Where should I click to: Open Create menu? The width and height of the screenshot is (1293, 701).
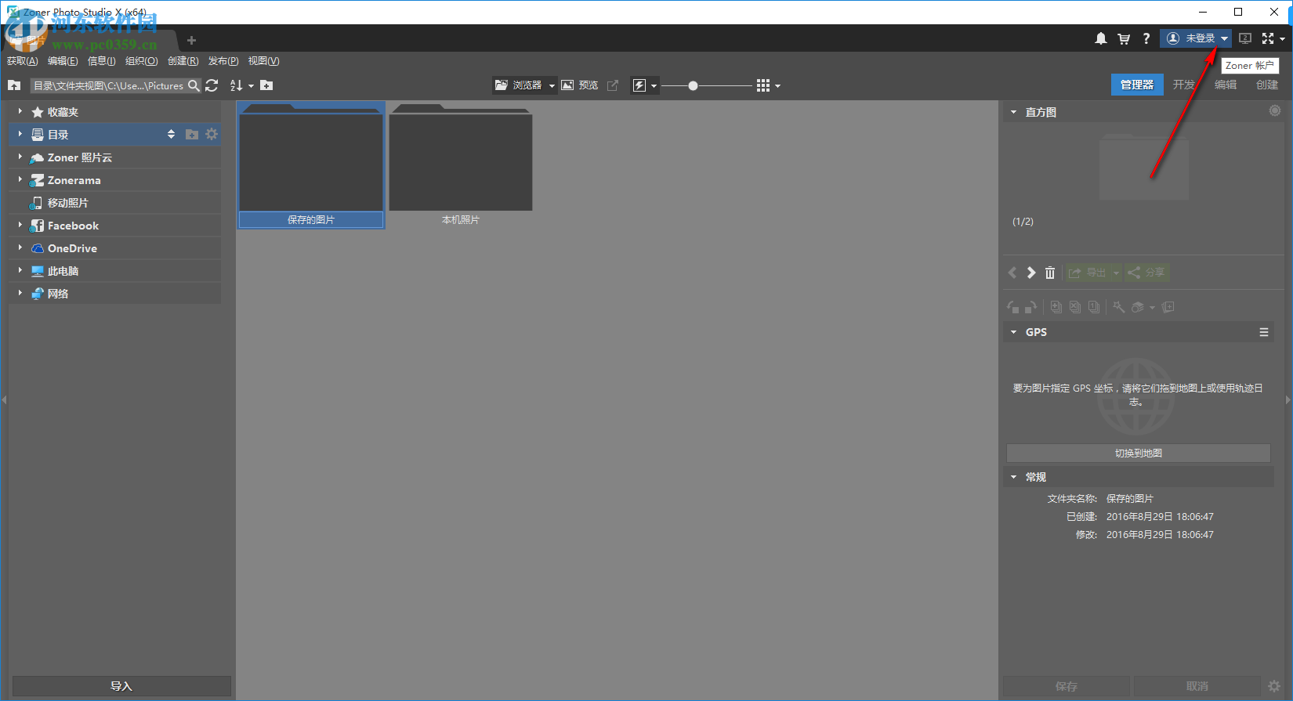coord(183,61)
